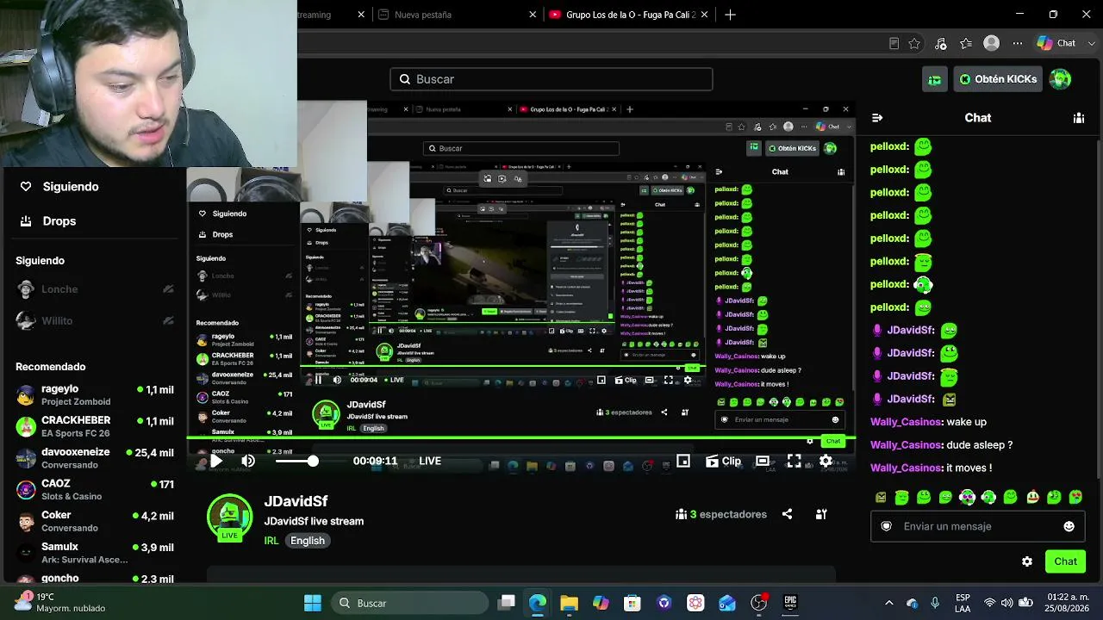Play the live stream video
This screenshot has height=620, width=1103.
pyautogui.click(x=216, y=461)
